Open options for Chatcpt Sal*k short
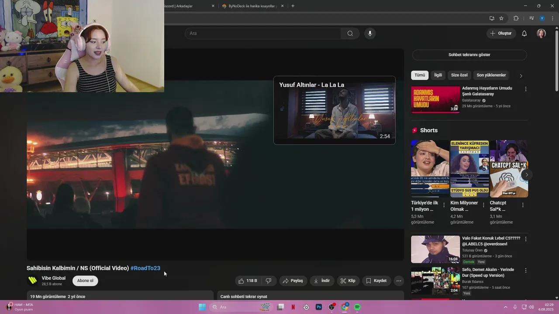Viewport: 559px width, 314px height. tap(523, 205)
